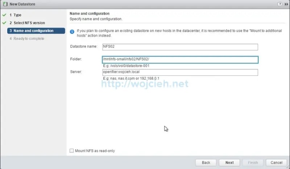The image size is (290, 169).
Task: Focus the Server address field
Action: tap(180, 73)
